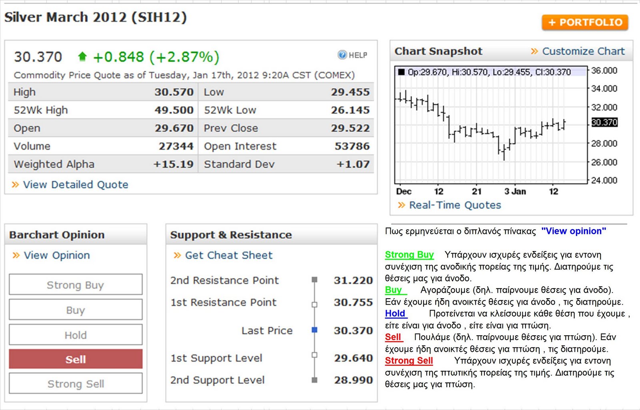Click the +0.848 (+2.87%) change text
This screenshot has height=410, width=640.
[156, 57]
